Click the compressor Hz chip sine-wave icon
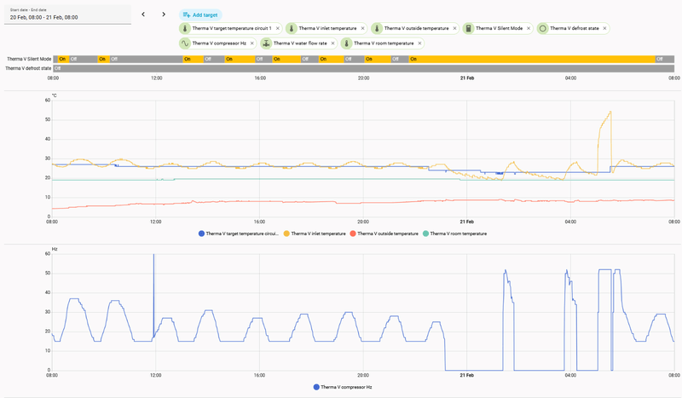Image resolution: width=682 pixels, height=398 pixels. (185, 43)
